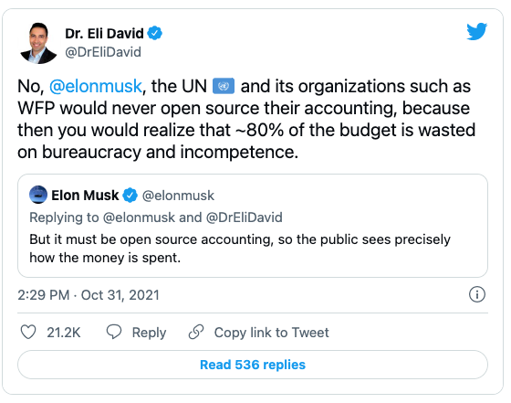Click the chain link copy icon
This screenshot has width=511, height=403.
coord(196,333)
